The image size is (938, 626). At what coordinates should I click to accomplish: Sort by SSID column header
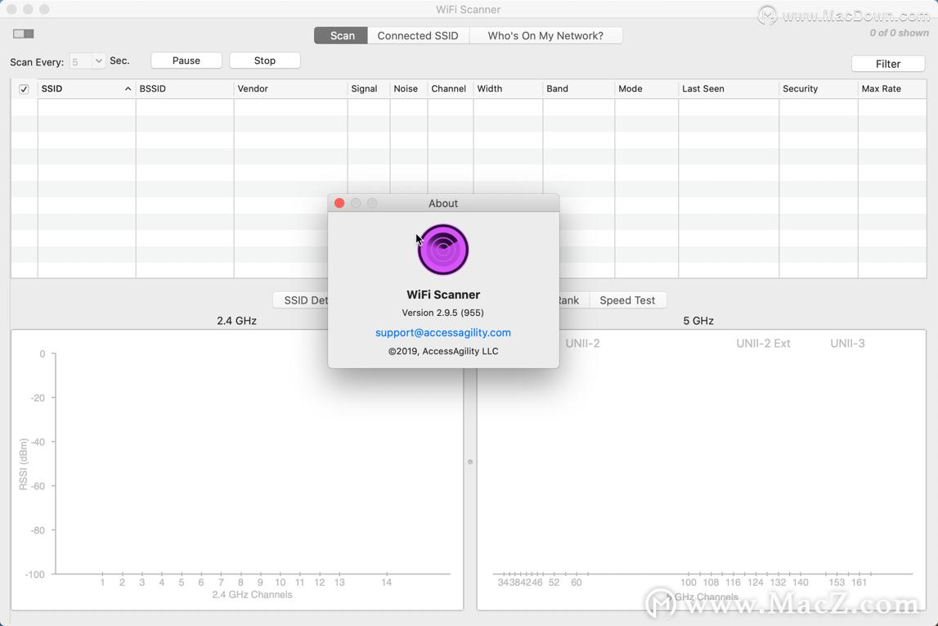(x=87, y=88)
